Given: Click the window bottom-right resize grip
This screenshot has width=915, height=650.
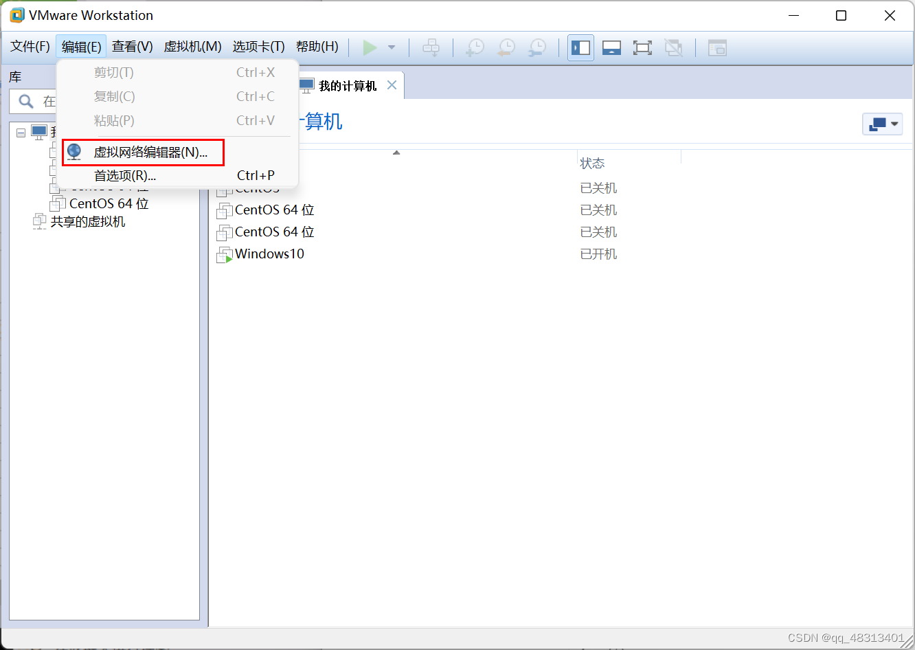Looking at the screenshot, I should click(909, 642).
